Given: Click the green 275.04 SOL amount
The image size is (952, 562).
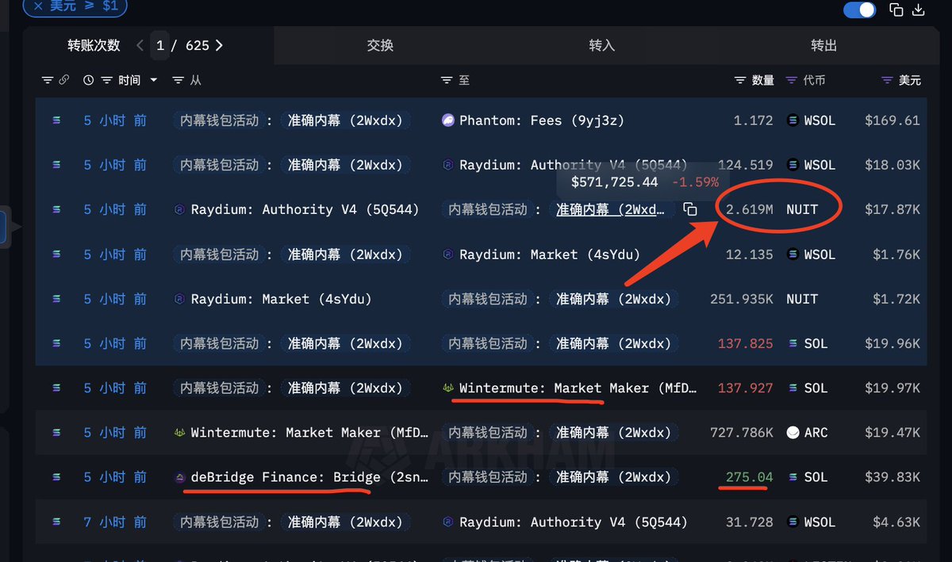Looking at the screenshot, I should (x=750, y=477).
